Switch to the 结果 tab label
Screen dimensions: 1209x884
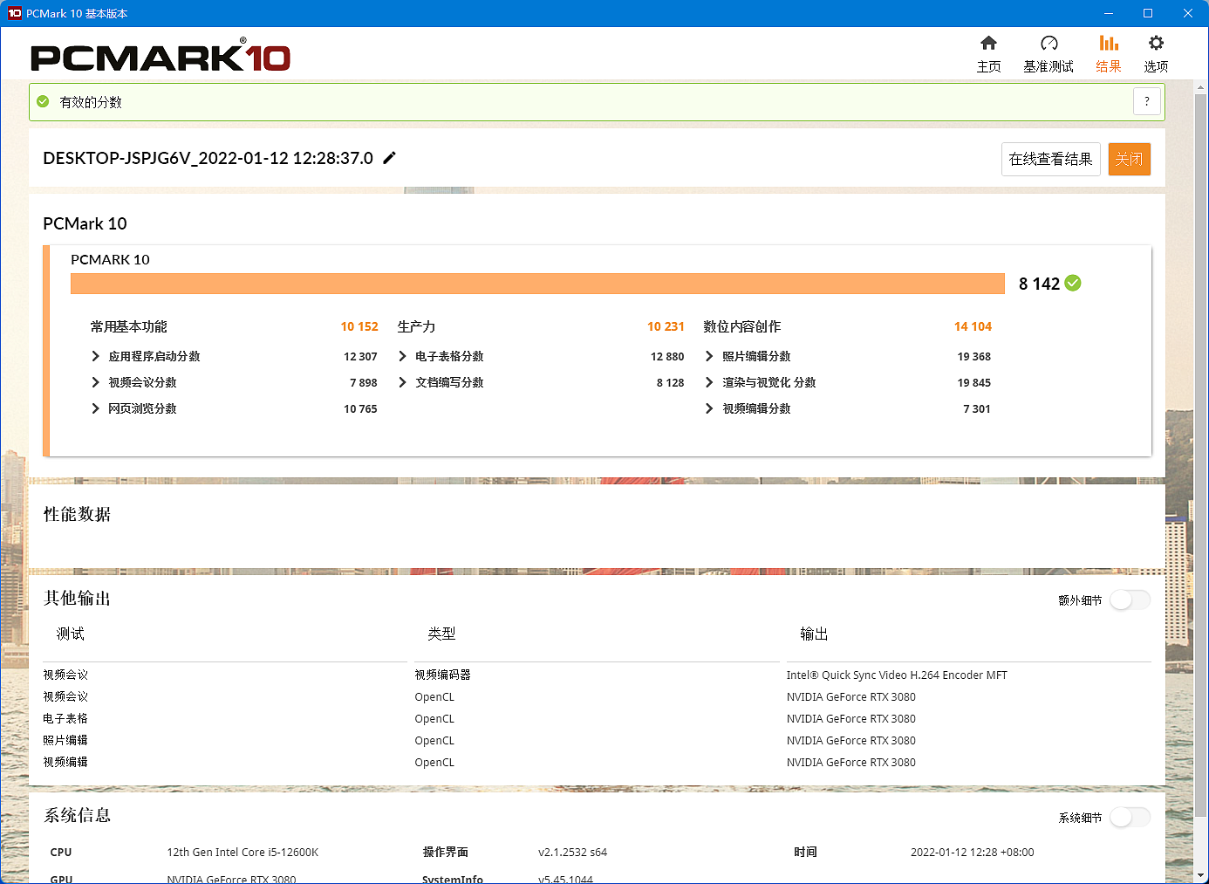(1109, 66)
